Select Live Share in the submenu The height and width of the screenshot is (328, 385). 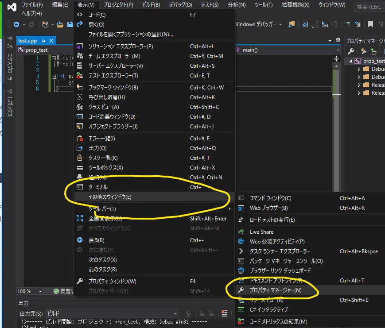click(310, 232)
